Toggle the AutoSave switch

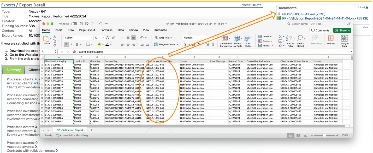click(x=74, y=24)
